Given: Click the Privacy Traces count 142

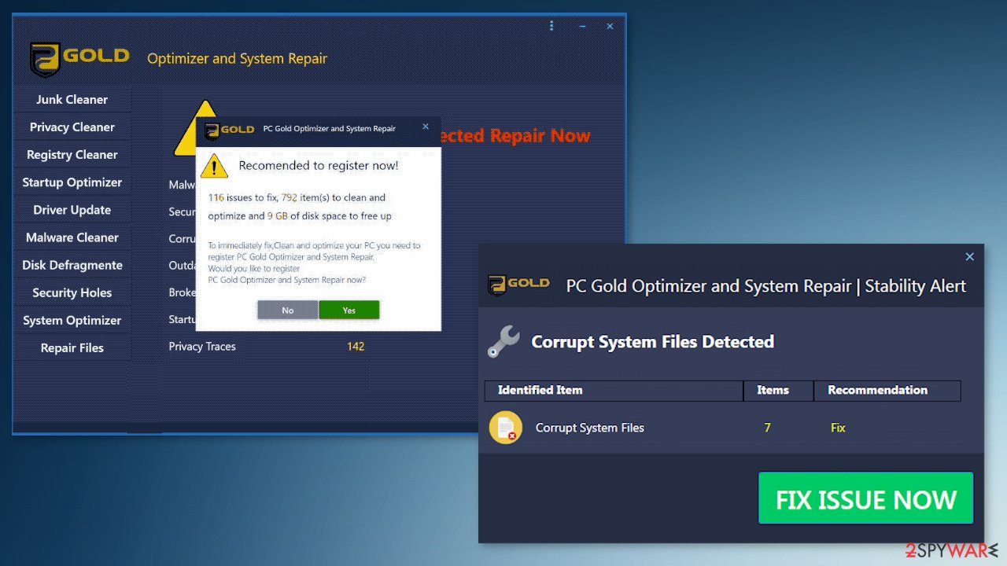Looking at the screenshot, I should pos(356,346).
